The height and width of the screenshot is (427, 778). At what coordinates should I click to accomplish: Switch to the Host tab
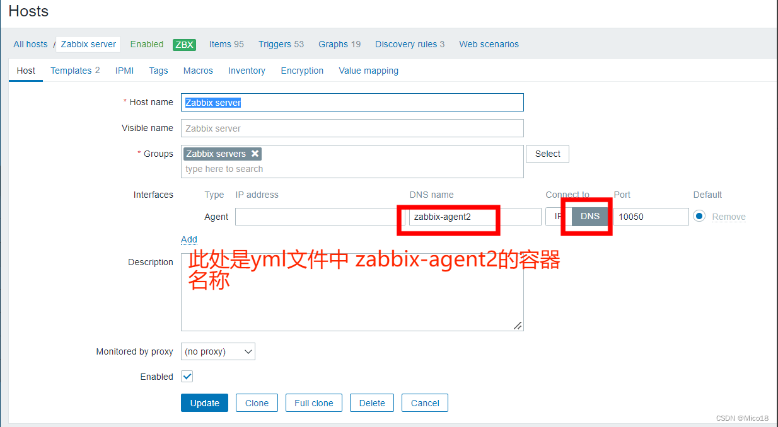pos(26,71)
